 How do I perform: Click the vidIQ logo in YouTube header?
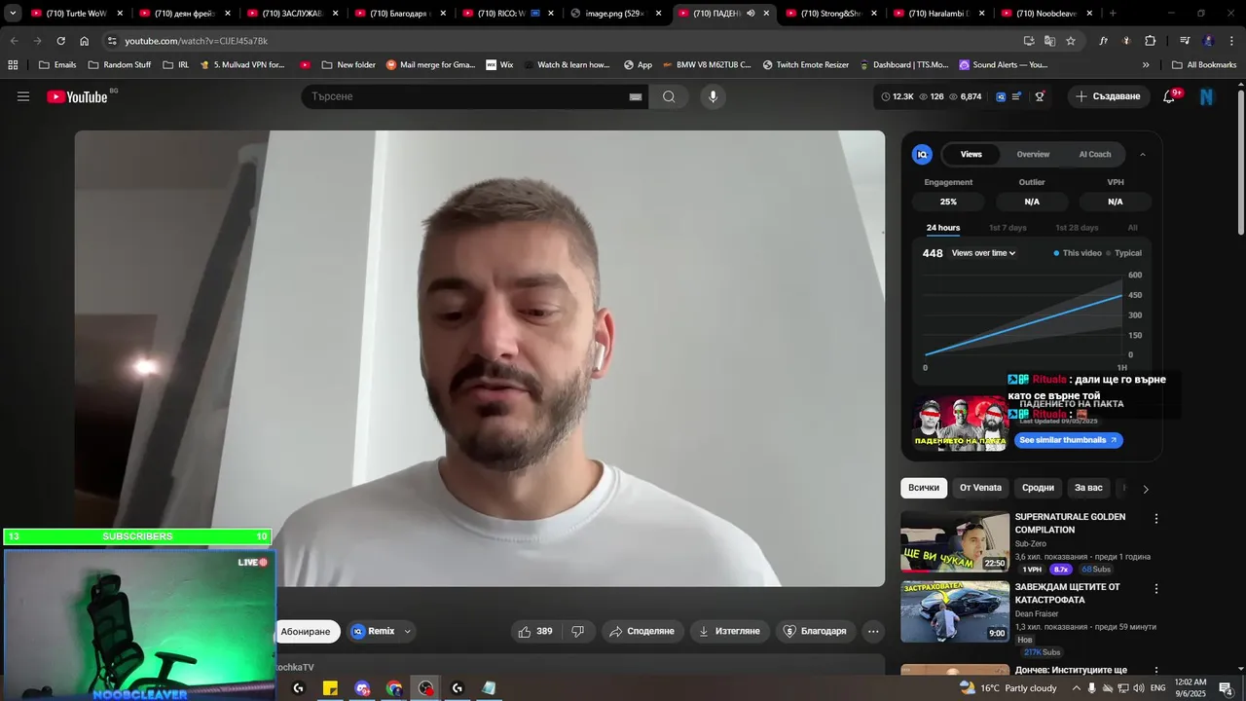point(1002,96)
